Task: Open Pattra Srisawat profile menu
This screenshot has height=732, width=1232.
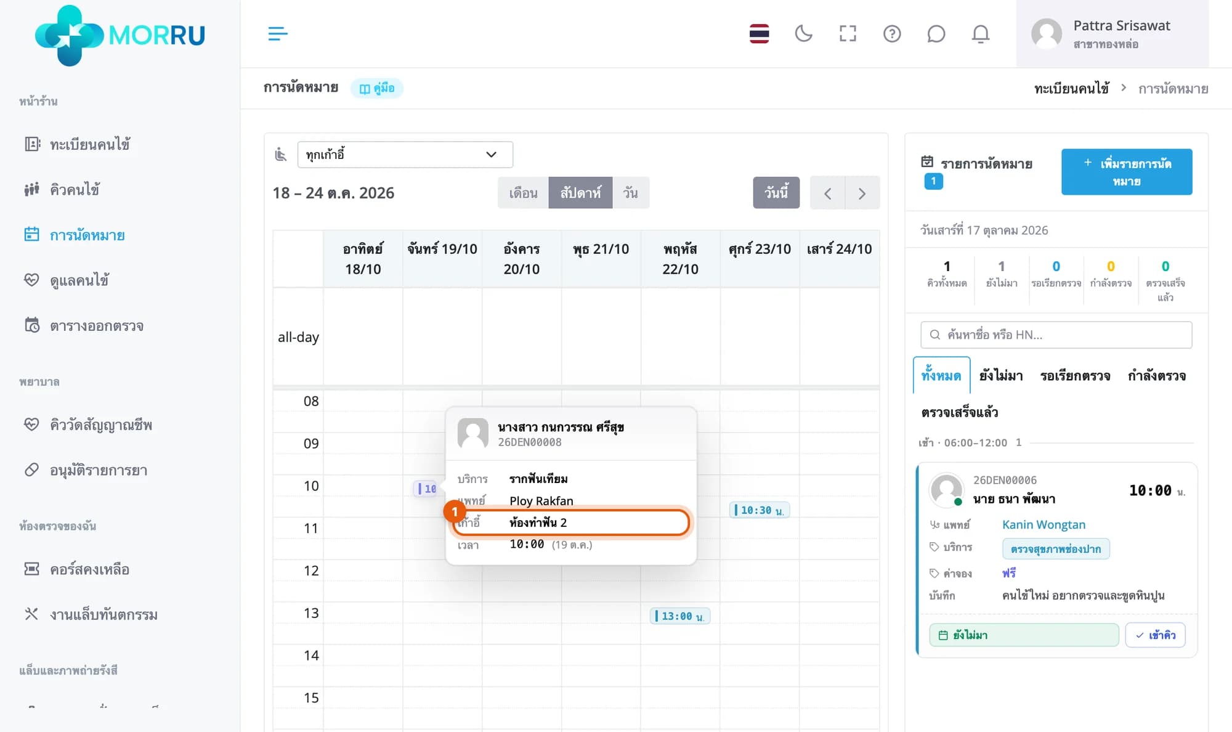Action: 1112,34
